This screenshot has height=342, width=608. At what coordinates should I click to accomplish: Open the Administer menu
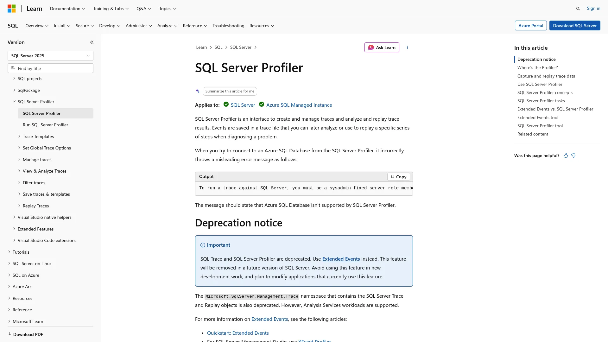[x=139, y=26]
